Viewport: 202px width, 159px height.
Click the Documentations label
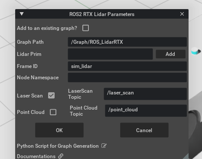(36, 156)
